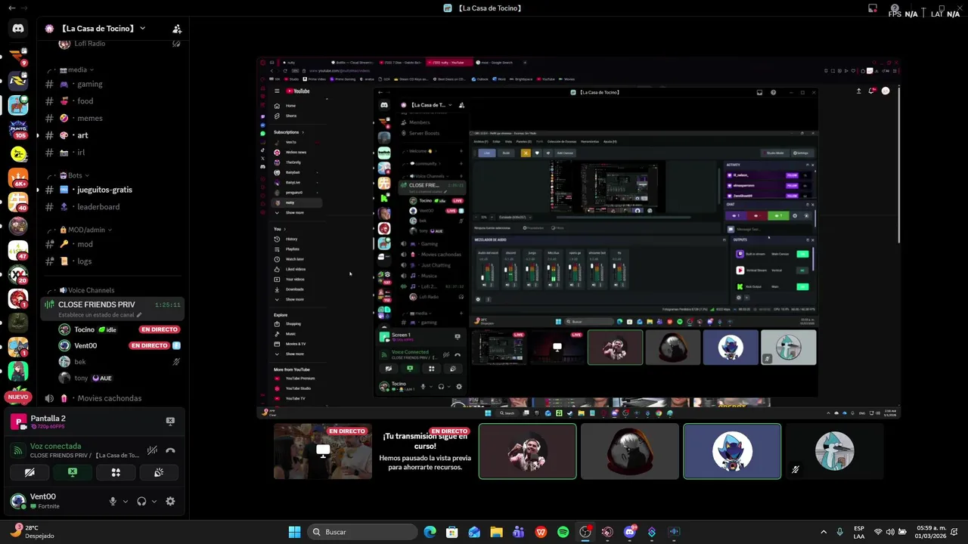This screenshot has height=544, width=968.
Task: Open Discord direct messages home icon
Action: (x=18, y=28)
